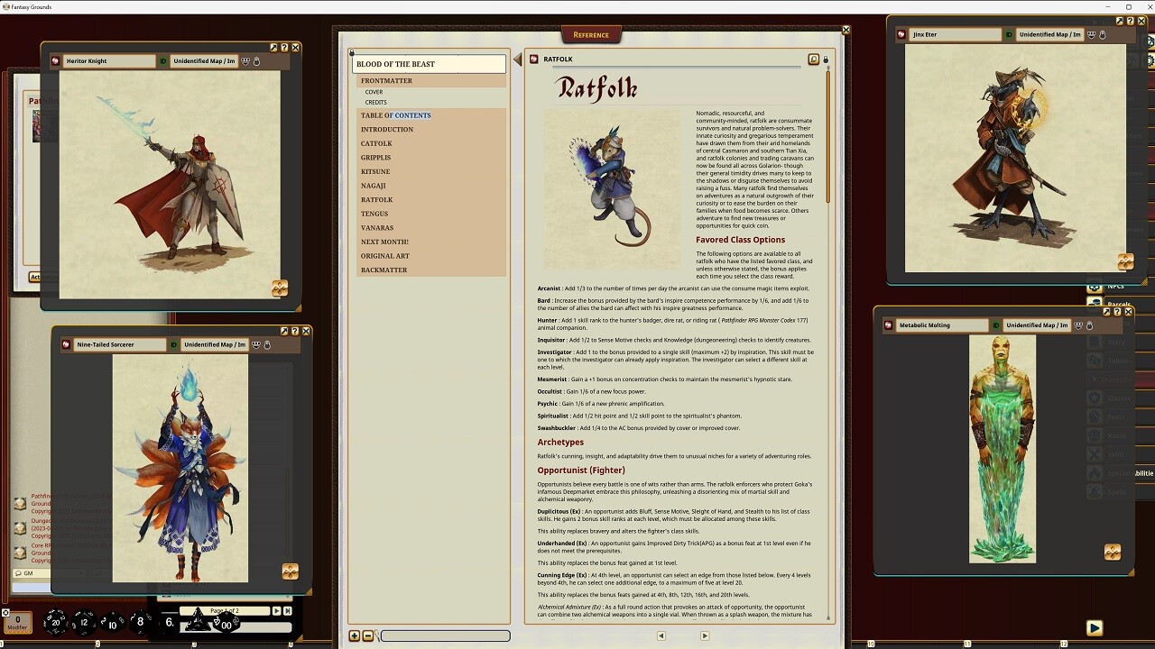Image resolution: width=1155 pixels, height=649 pixels.
Task: Click the share icon in the Ratfolk header
Action: [x=814, y=59]
